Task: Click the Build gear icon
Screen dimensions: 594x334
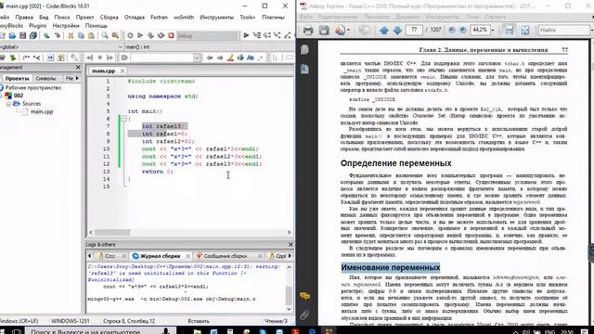Action: click(x=130, y=35)
